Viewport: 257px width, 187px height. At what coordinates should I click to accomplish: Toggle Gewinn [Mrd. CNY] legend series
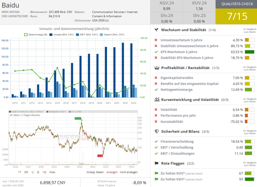point(112,35)
